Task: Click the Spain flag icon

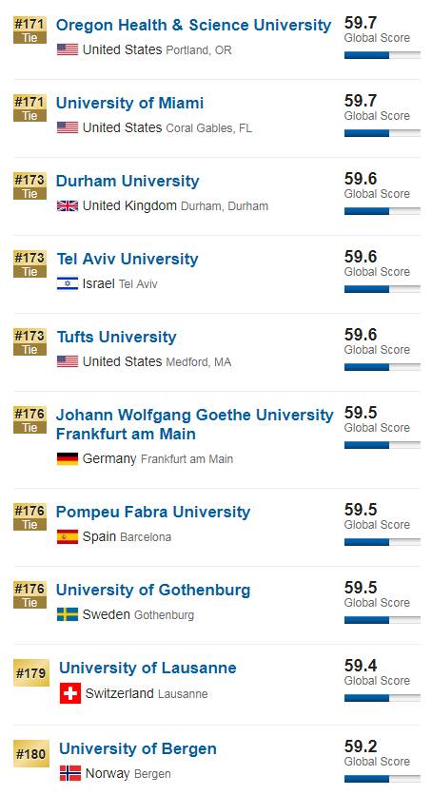Action: (68, 536)
